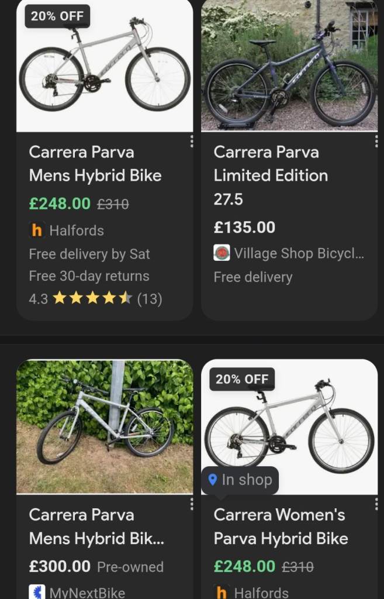Open the Limited Edition bike photo
This screenshot has height=599, width=384.
click(x=289, y=66)
